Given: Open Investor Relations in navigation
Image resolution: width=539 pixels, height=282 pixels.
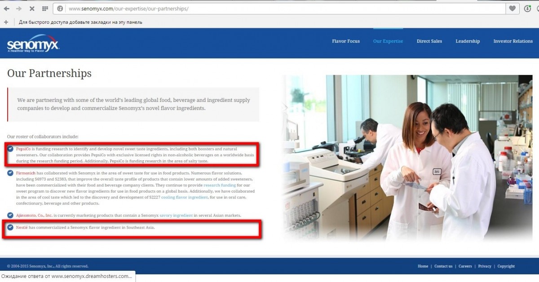Looking at the screenshot, I should pyautogui.click(x=513, y=41).
